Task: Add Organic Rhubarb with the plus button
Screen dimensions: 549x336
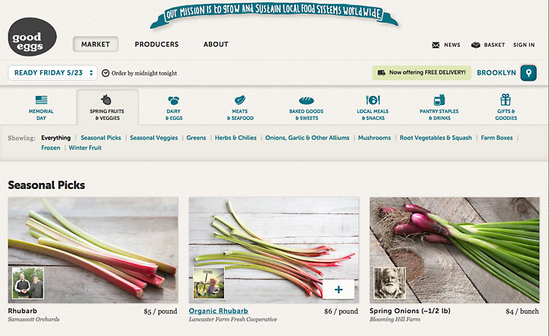Action: pyautogui.click(x=339, y=290)
